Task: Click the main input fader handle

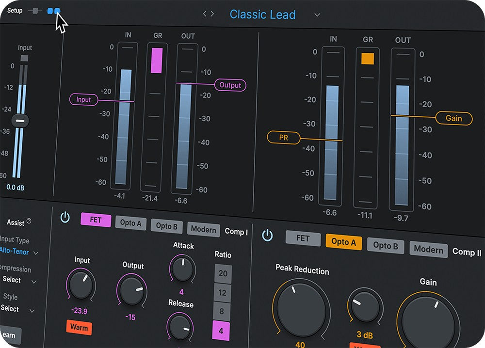Action: 20,121
